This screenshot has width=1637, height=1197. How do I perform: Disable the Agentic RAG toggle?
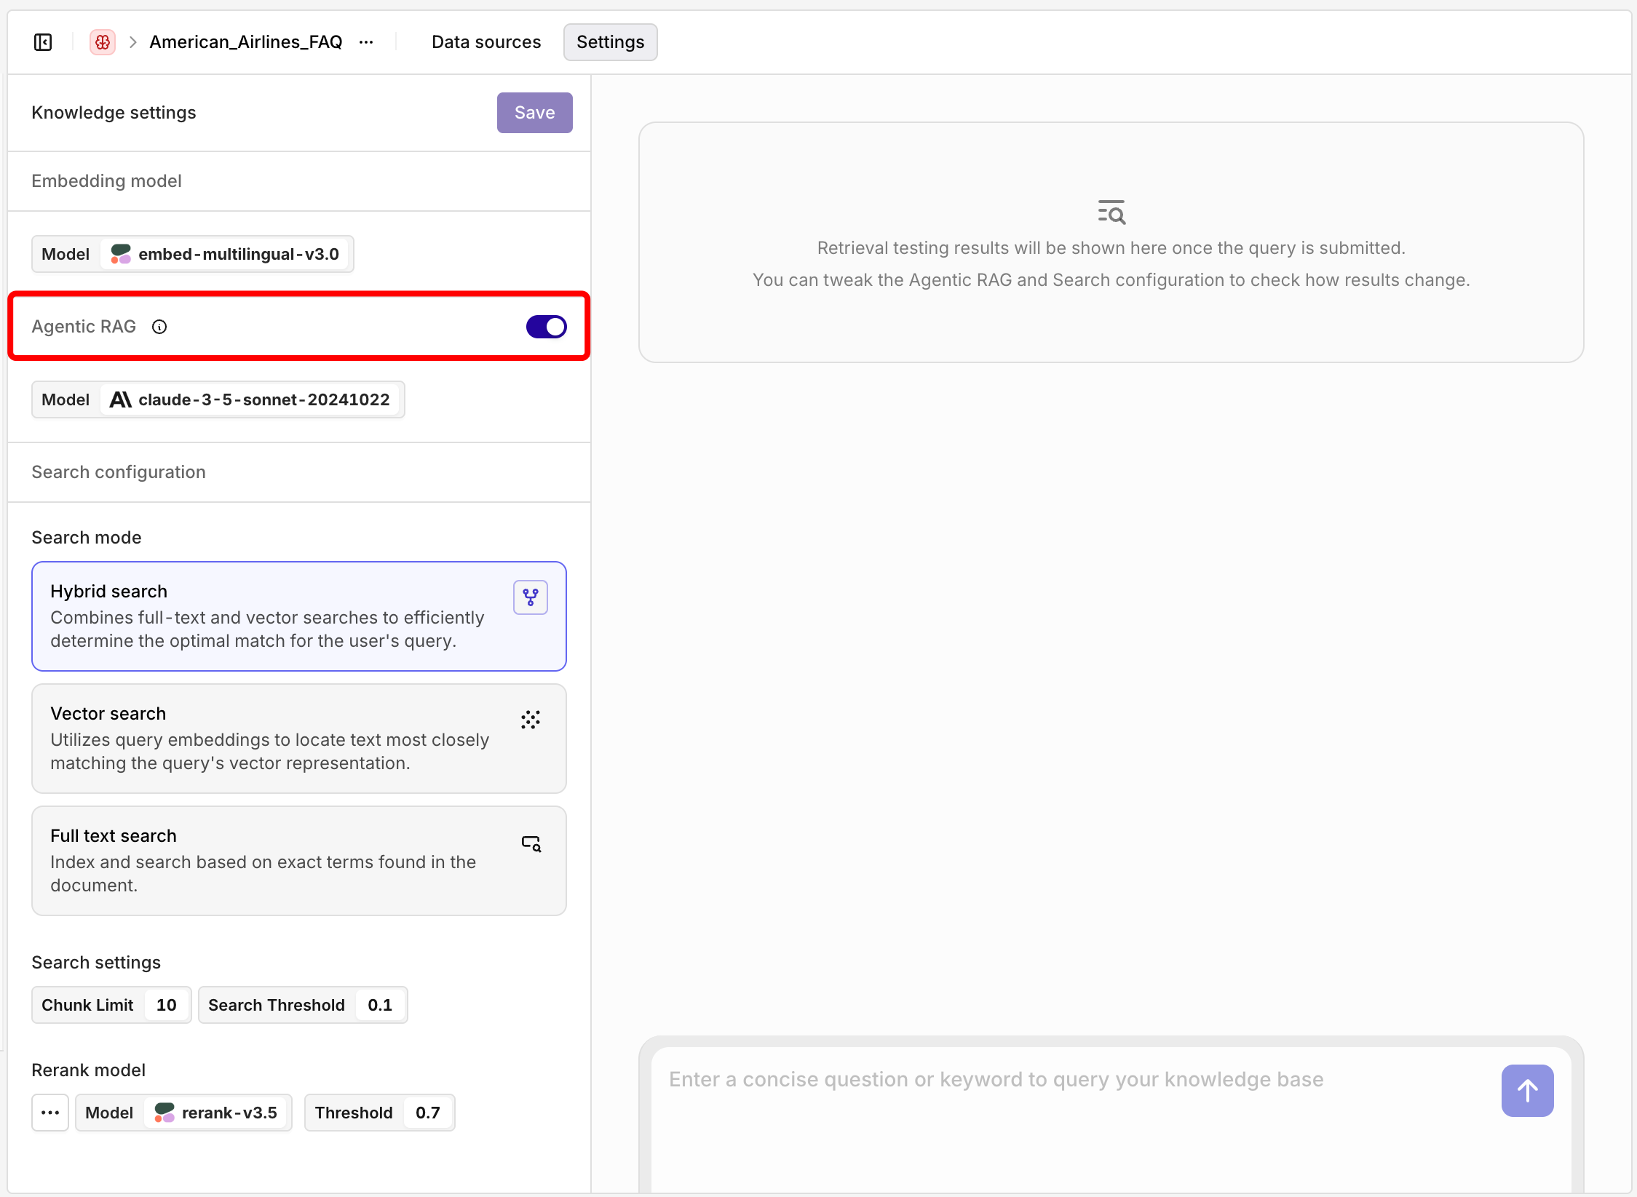(546, 327)
